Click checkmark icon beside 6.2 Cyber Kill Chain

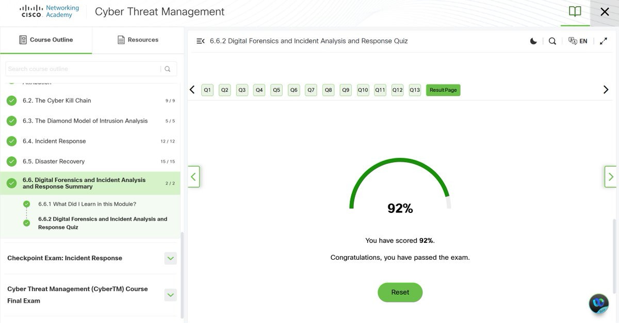(12, 101)
